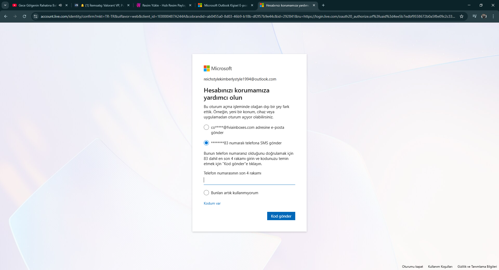Click the Hesabınızı korumamıza yardımcı olun heading
The height and width of the screenshot is (270, 499).
(x=237, y=94)
